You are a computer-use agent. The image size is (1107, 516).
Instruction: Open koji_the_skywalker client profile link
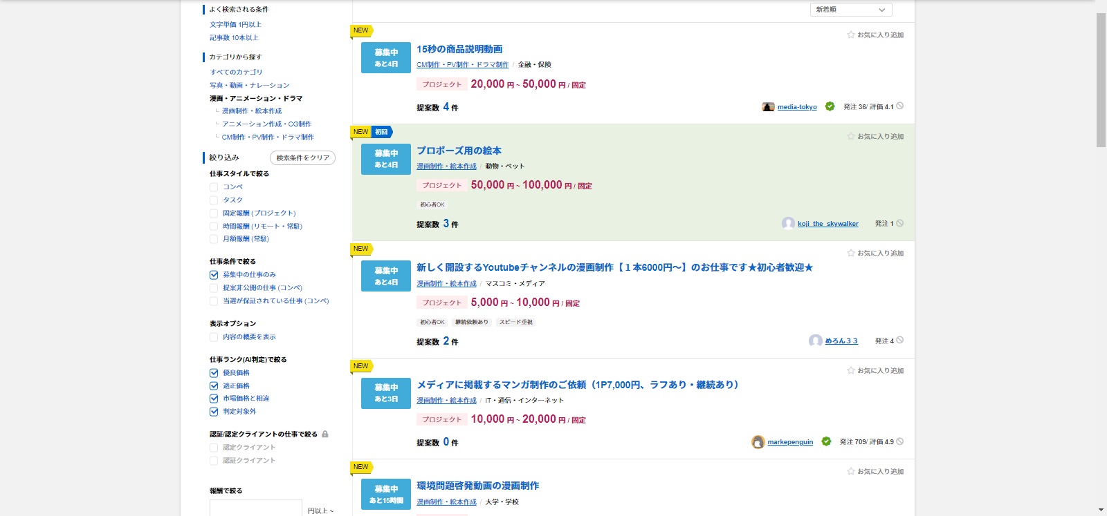coord(827,224)
